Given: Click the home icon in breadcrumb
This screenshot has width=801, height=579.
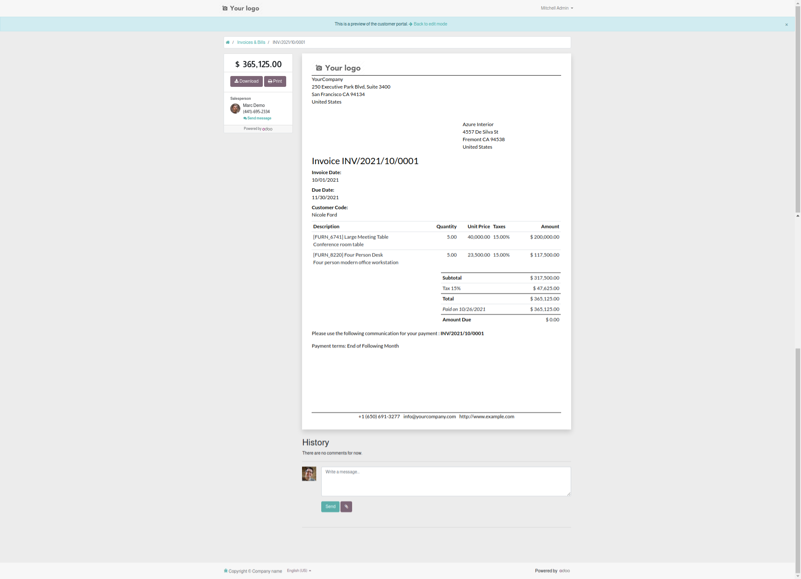Looking at the screenshot, I should [227, 43].
